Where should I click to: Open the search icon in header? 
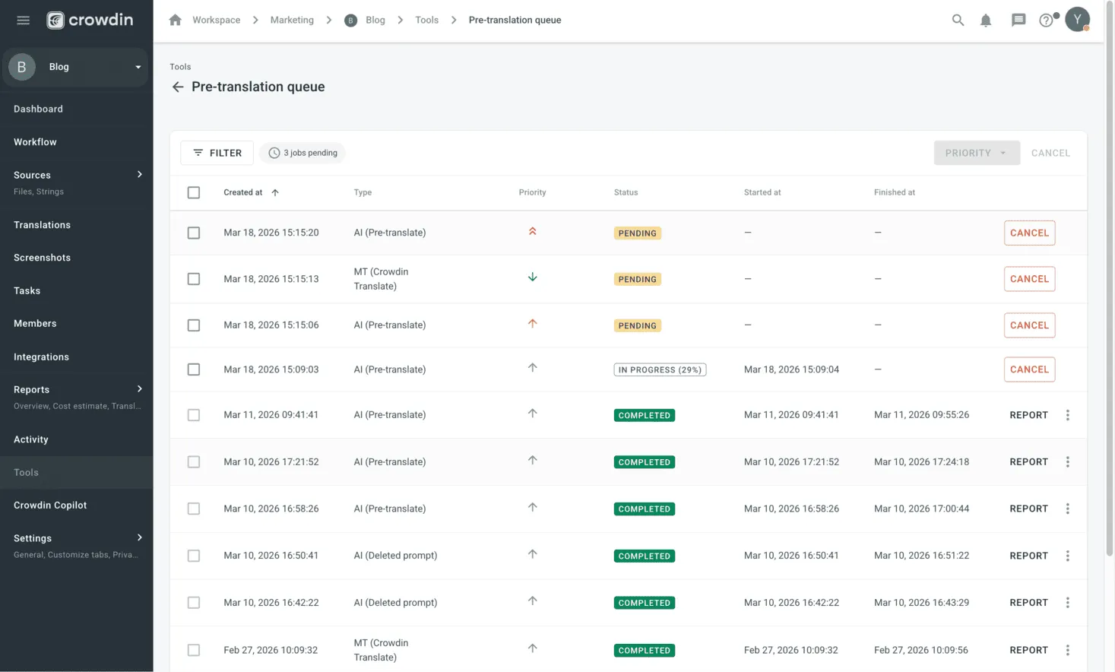coord(958,21)
